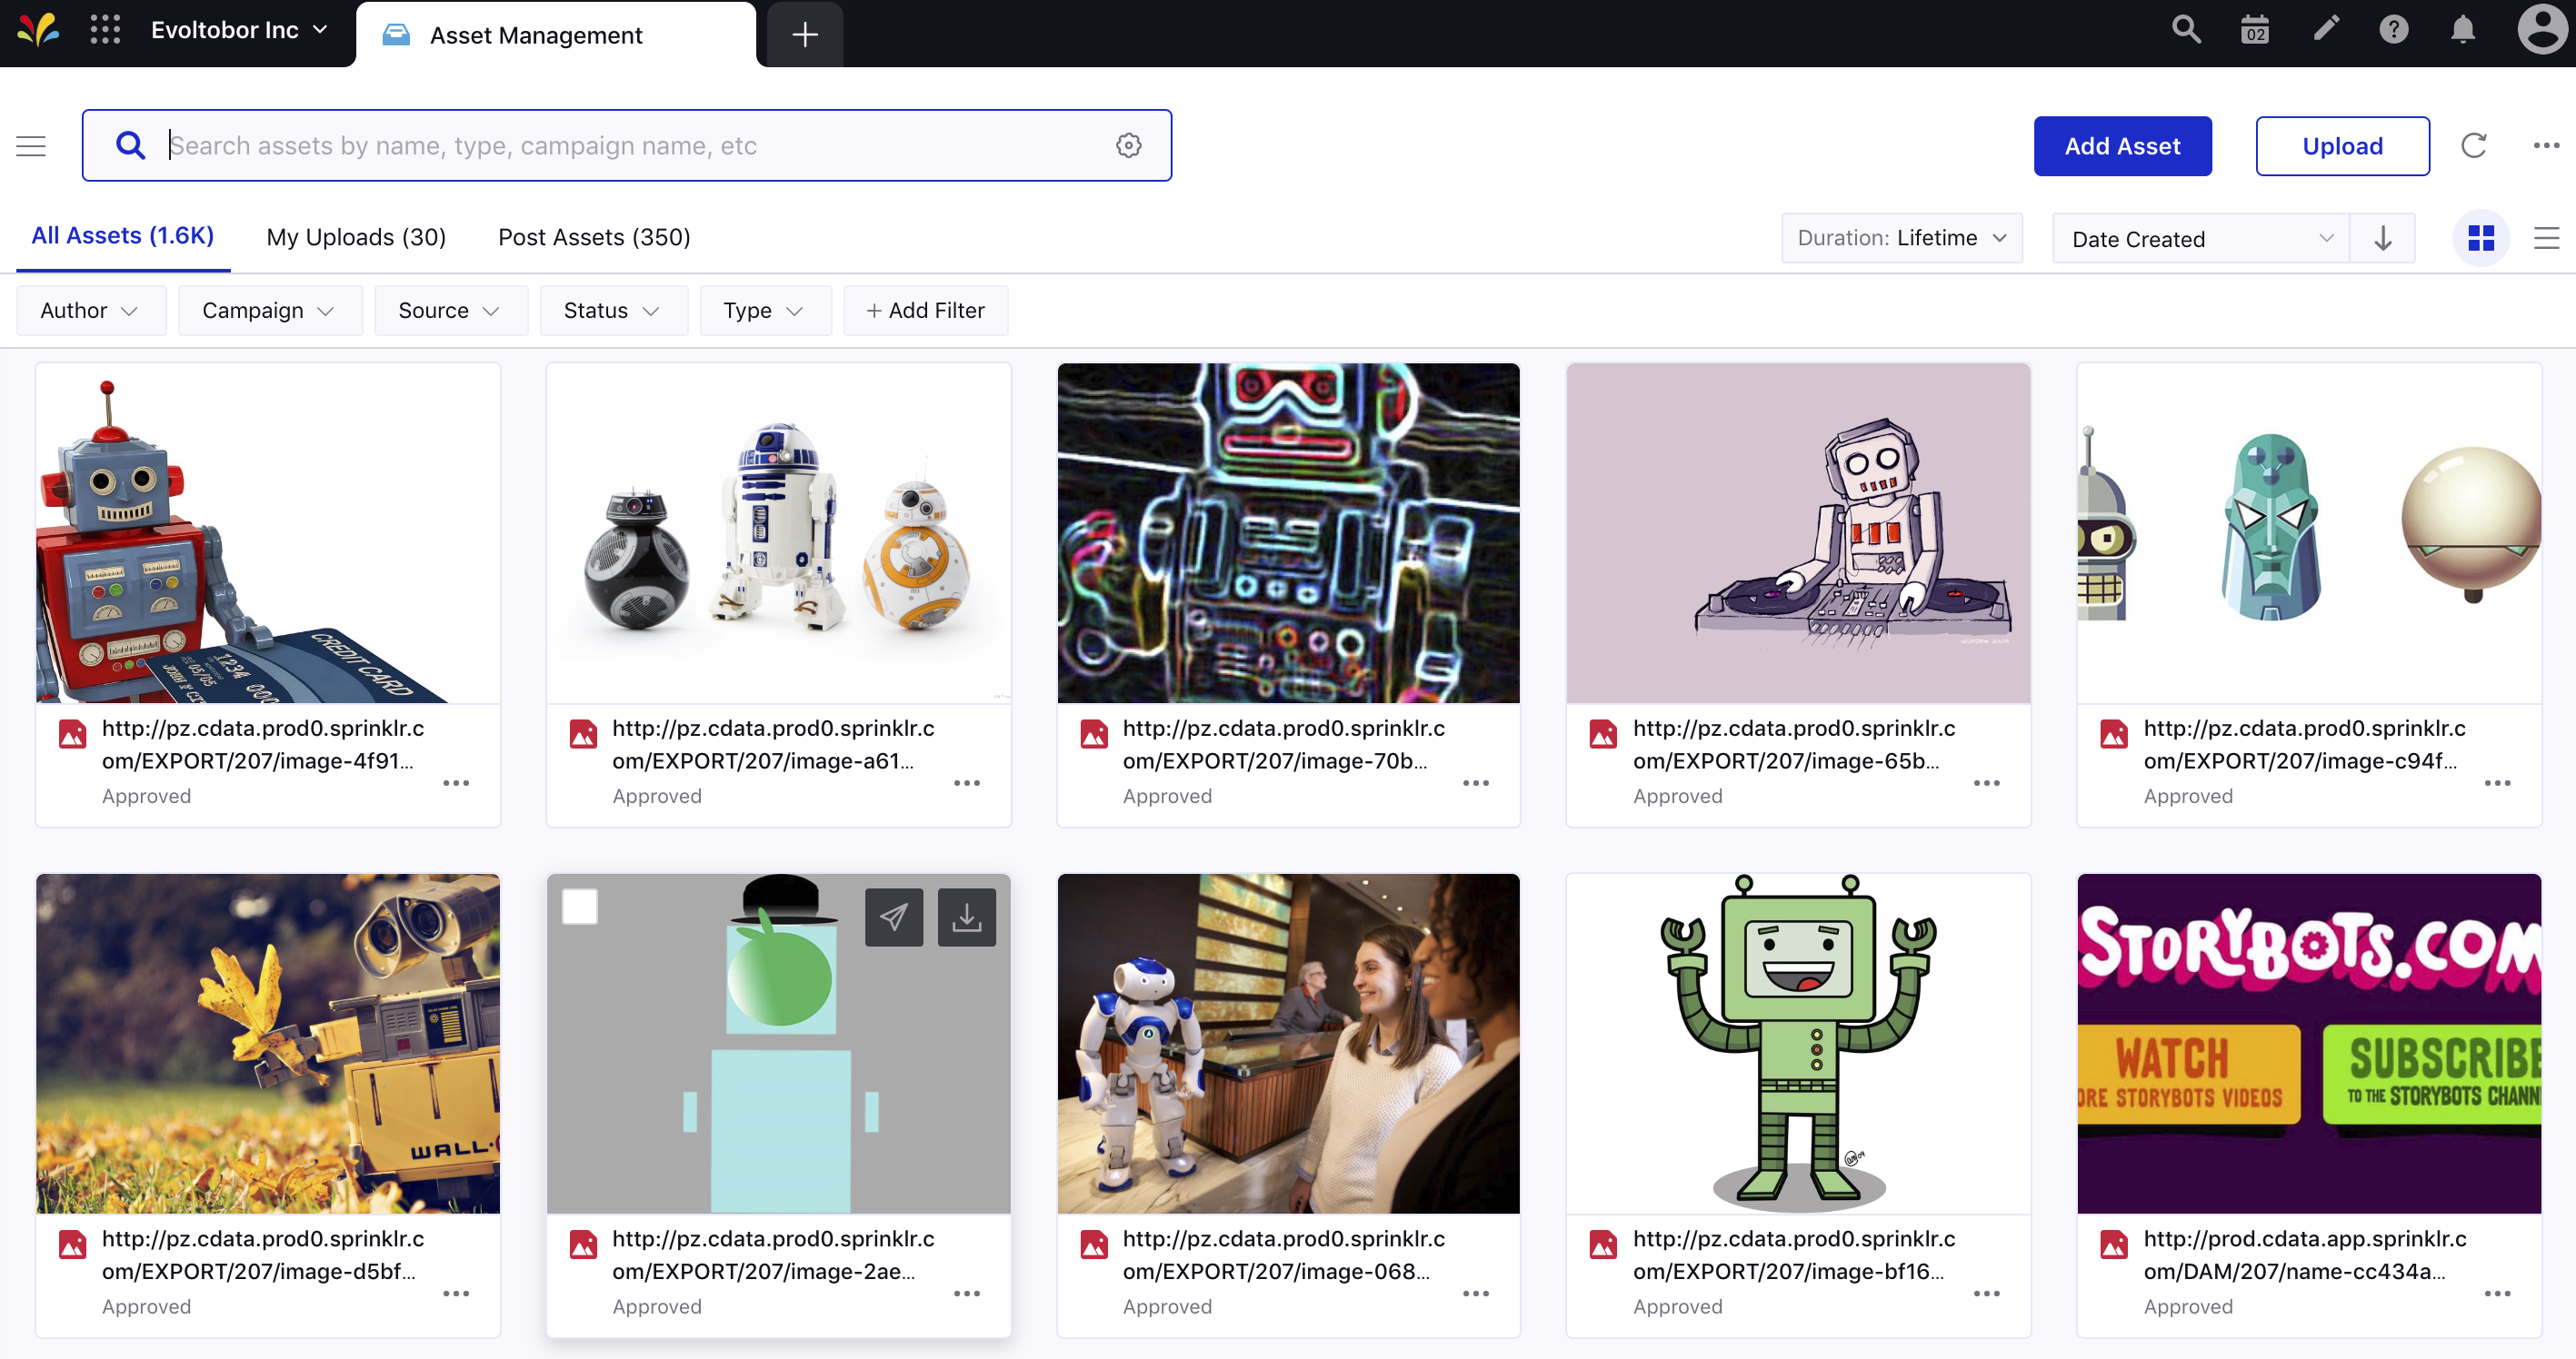Select image-2ae asset checkbox

580,908
